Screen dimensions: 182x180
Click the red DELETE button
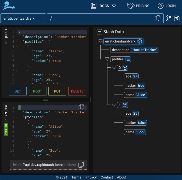(77, 91)
